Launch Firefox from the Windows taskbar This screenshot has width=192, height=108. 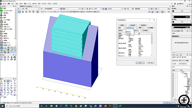click(x=105, y=106)
